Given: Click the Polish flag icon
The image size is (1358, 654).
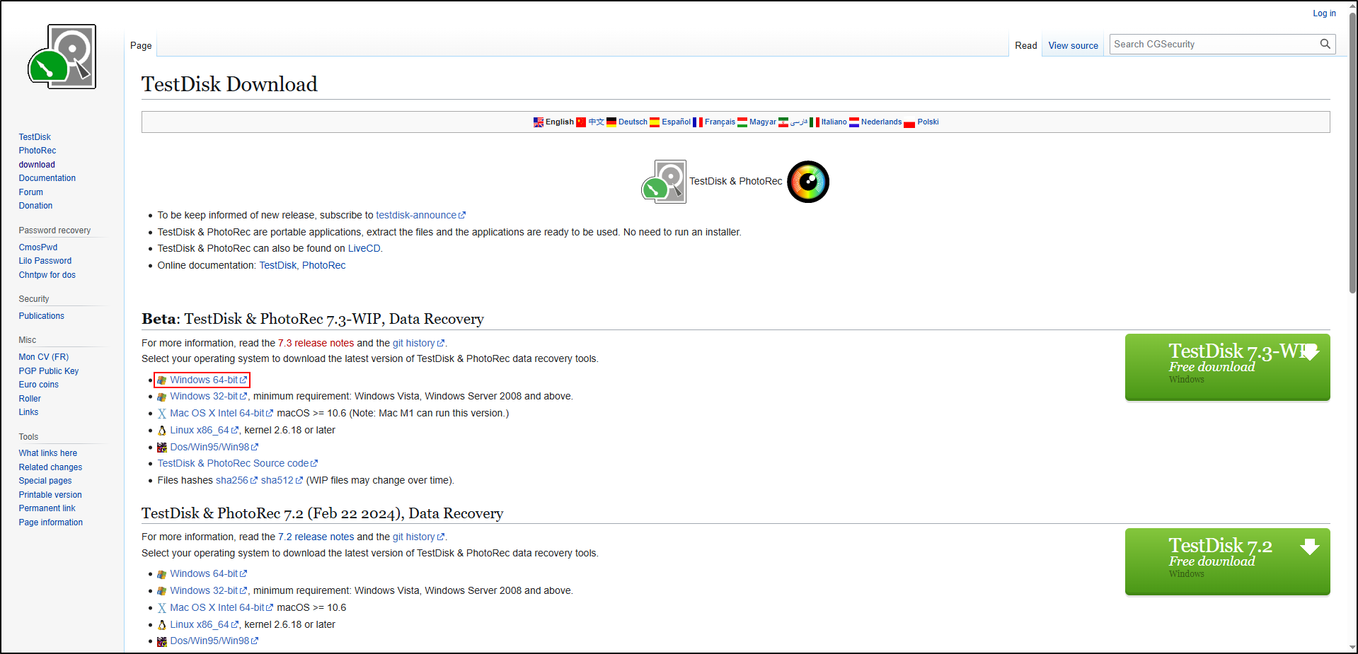Looking at the screenshot, I should (909, 122).
